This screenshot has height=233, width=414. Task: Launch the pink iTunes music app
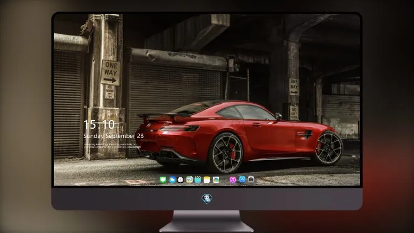coord(232,179)
